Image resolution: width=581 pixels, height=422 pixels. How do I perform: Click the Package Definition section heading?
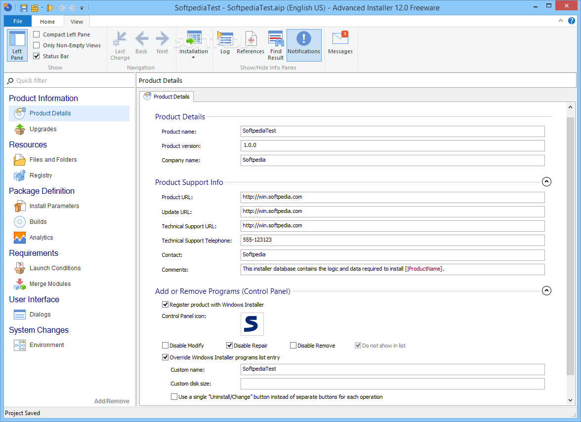coord(41,191)
